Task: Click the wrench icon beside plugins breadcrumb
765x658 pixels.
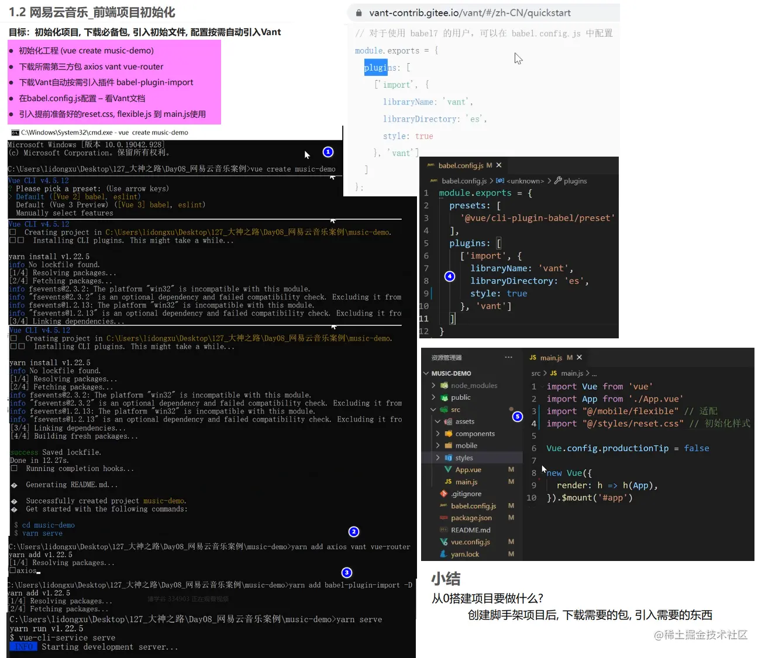Action: click(x=558, y=181)
